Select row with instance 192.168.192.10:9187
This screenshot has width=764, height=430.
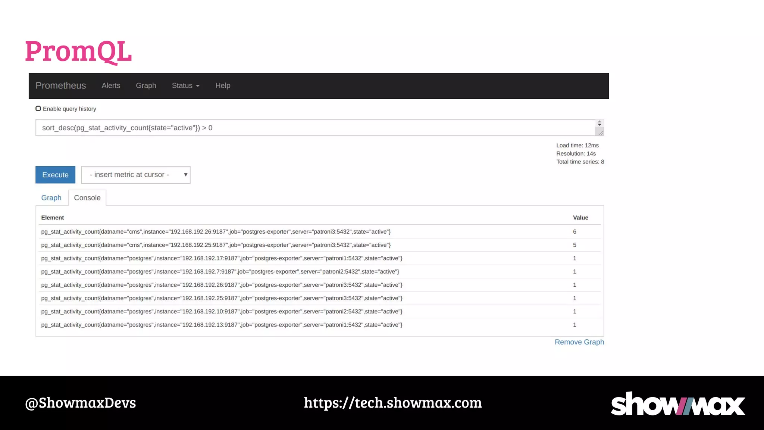coord(319,311)
